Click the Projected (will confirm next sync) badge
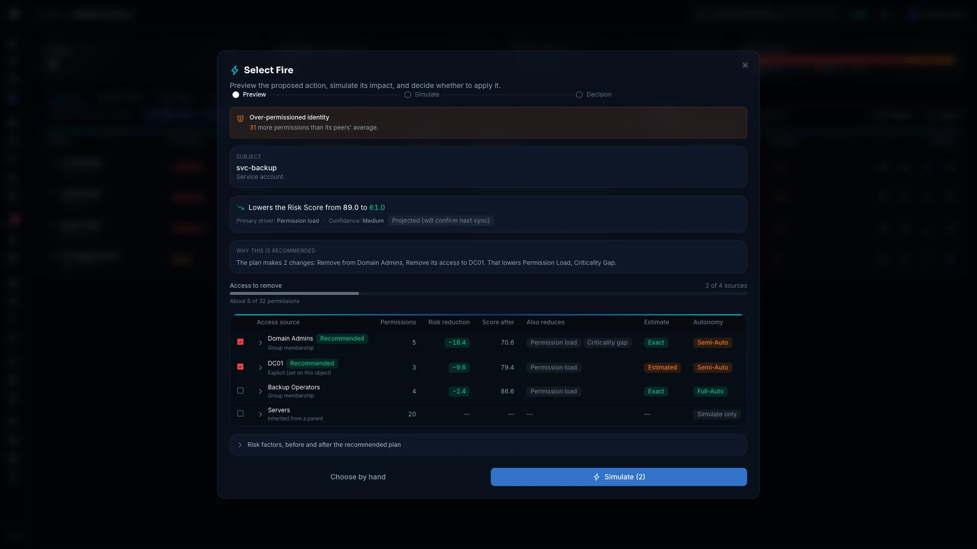 coord(441,221)
